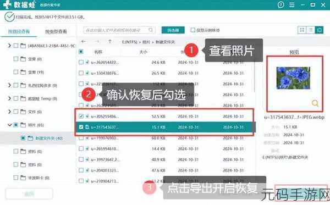
Task: Click file icon of u=205255486
Action: click(87, 116)
